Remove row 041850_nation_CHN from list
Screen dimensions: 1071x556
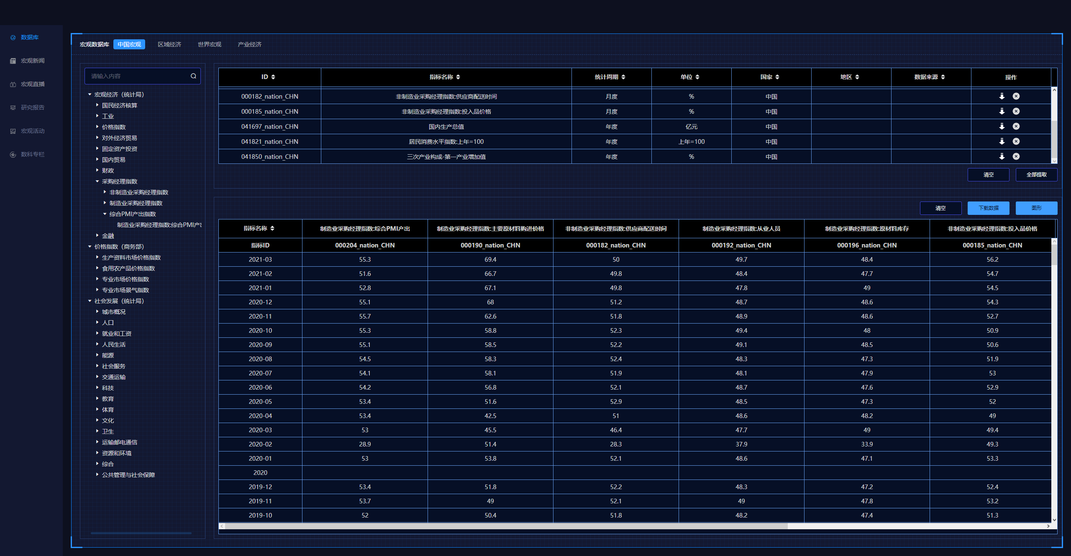tap(1016, 156)
